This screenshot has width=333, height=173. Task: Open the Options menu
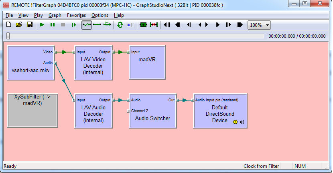click(x=100, y=15)
